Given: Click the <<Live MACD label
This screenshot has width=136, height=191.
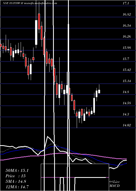Looking at the screenshot, I should 115,184.
